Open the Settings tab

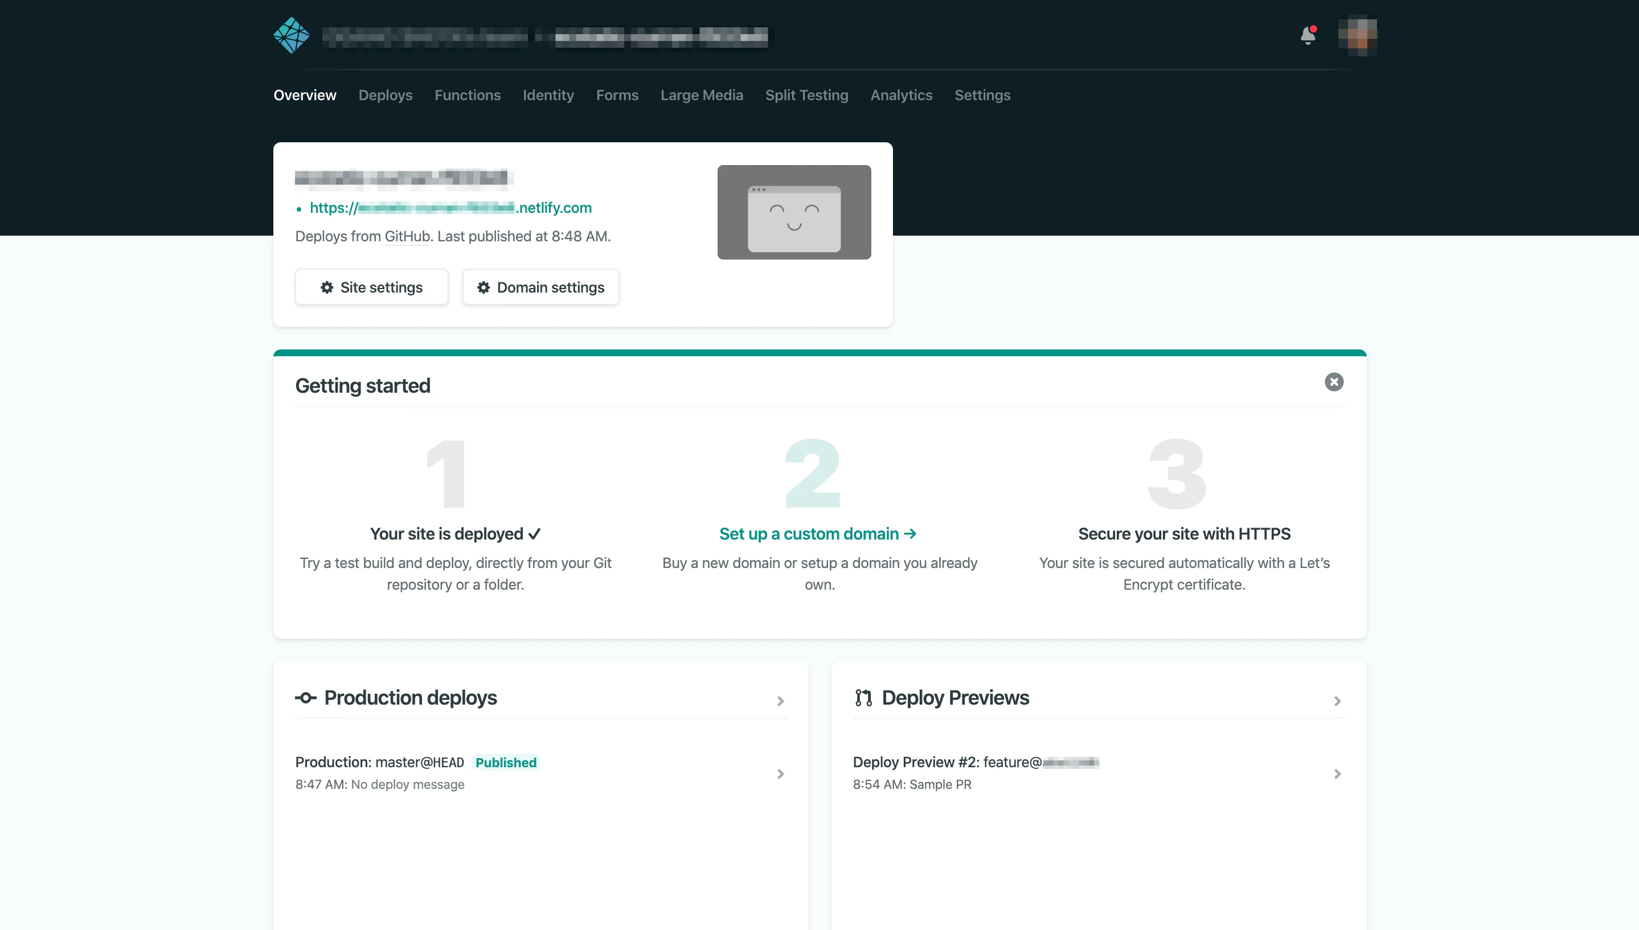(982, 95)
